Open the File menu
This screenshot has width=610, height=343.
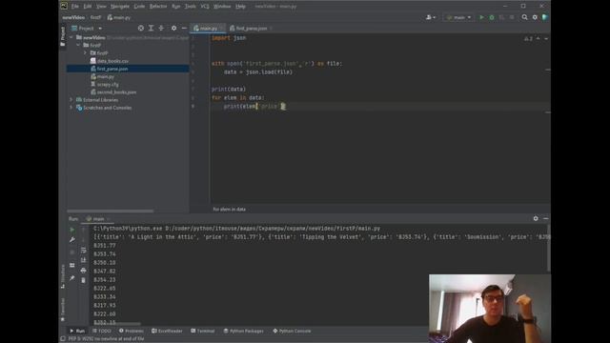click(x=74, y=7)
